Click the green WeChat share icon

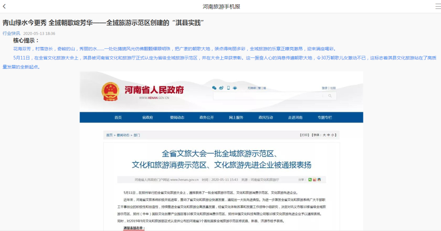tap(310, 180)
